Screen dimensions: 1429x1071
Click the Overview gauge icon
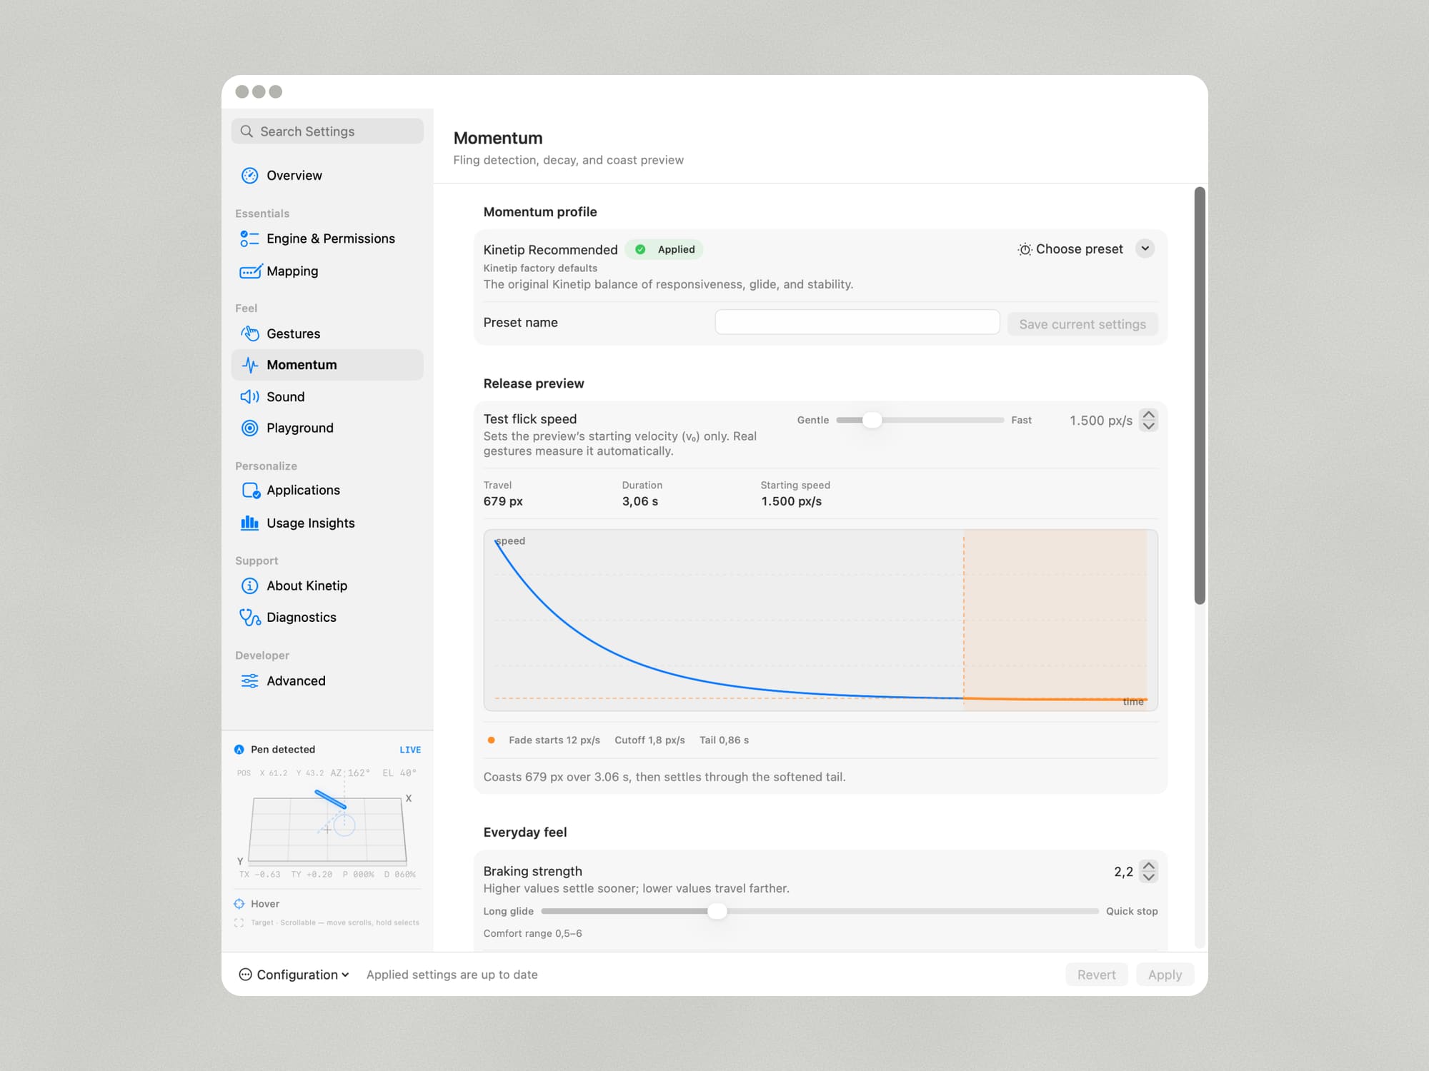[249, 176]
